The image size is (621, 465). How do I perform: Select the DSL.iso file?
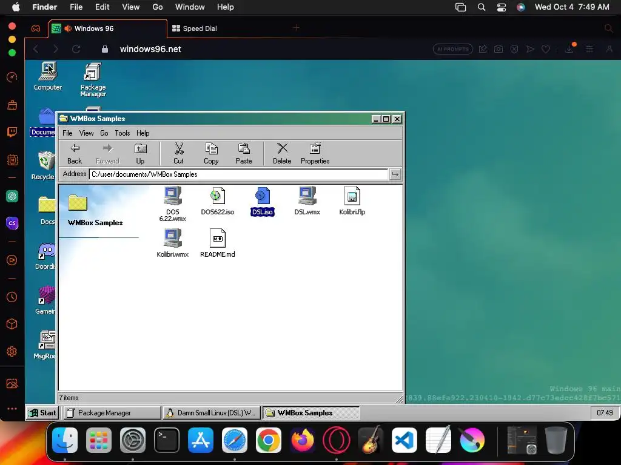[x=262, y=201]
